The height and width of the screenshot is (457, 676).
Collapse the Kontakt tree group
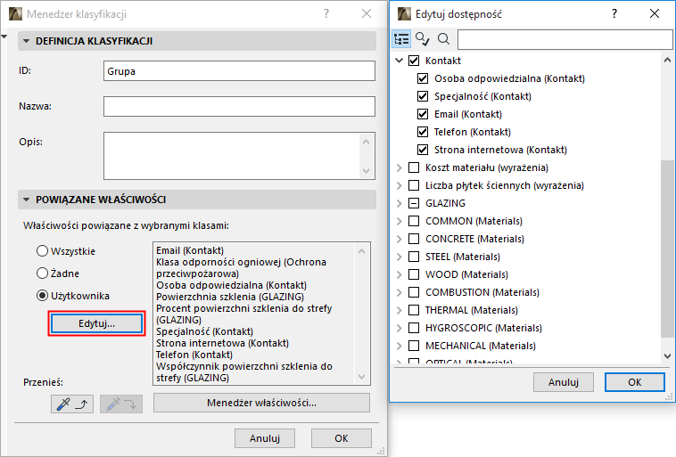click(399, 61)
